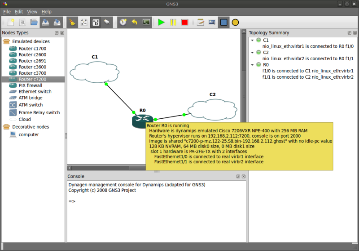Open the View menu
This screenshot has width=359, height=251.
32,12
